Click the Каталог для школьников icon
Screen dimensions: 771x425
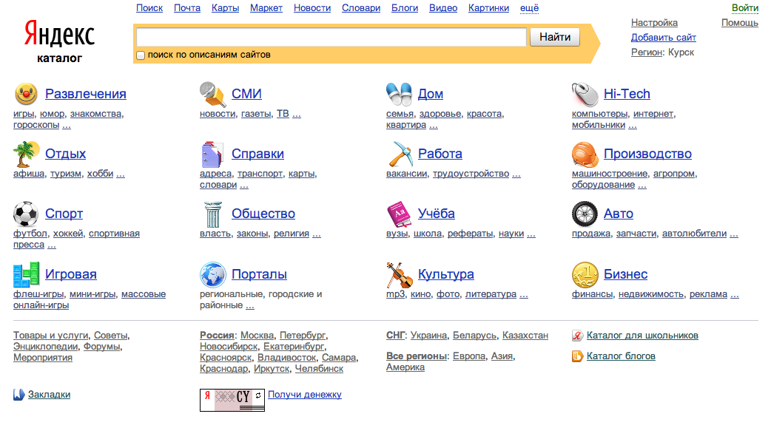[577, 336]
